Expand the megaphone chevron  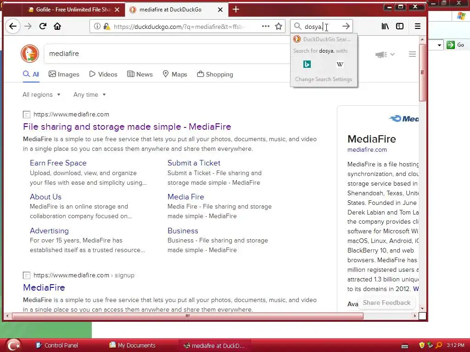tap(392, 55)
